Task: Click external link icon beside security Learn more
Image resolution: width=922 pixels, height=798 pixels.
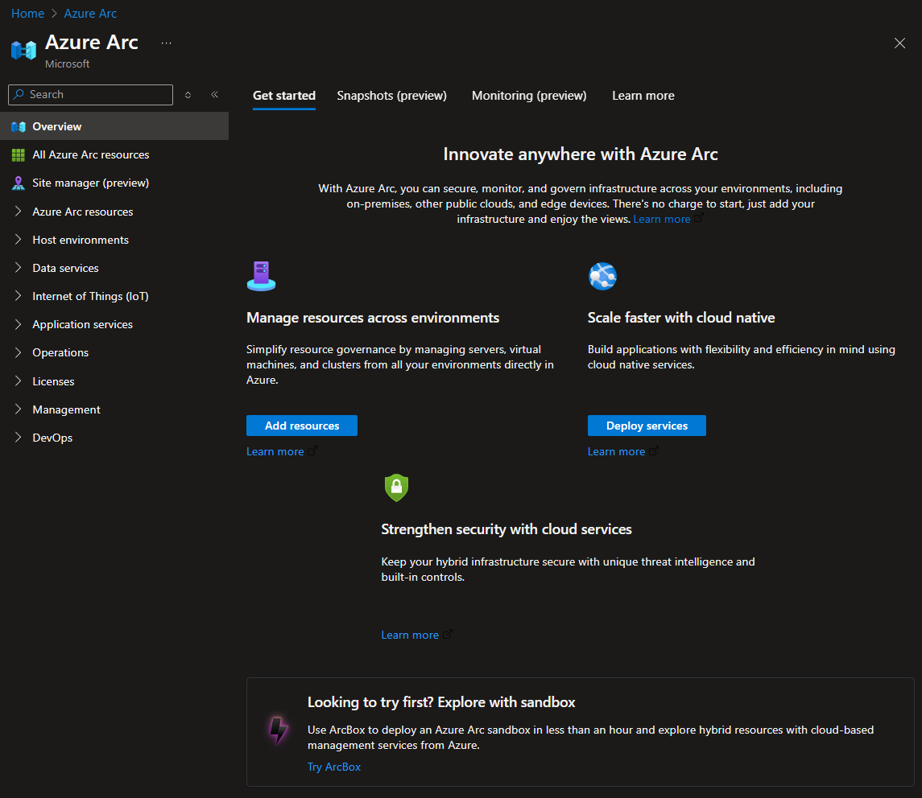Action: pos(448,634)
